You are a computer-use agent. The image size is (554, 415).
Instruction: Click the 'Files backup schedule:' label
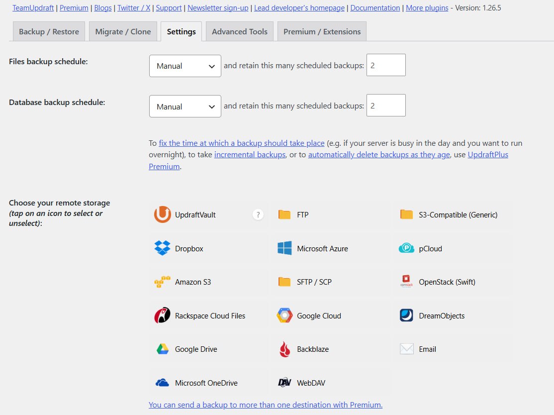pyautogui.click(x=48, y=62)
